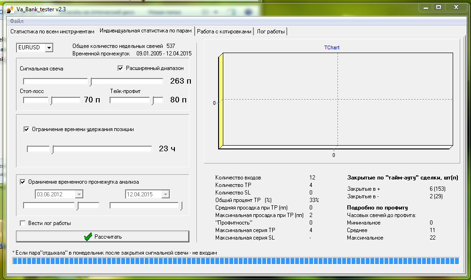Click the Общее количество недельных свечей label
This screenshot has height=280, width=471.
[x=118, y=46]
